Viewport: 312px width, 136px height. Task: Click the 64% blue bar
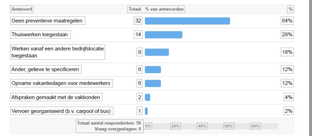[188, 21]
